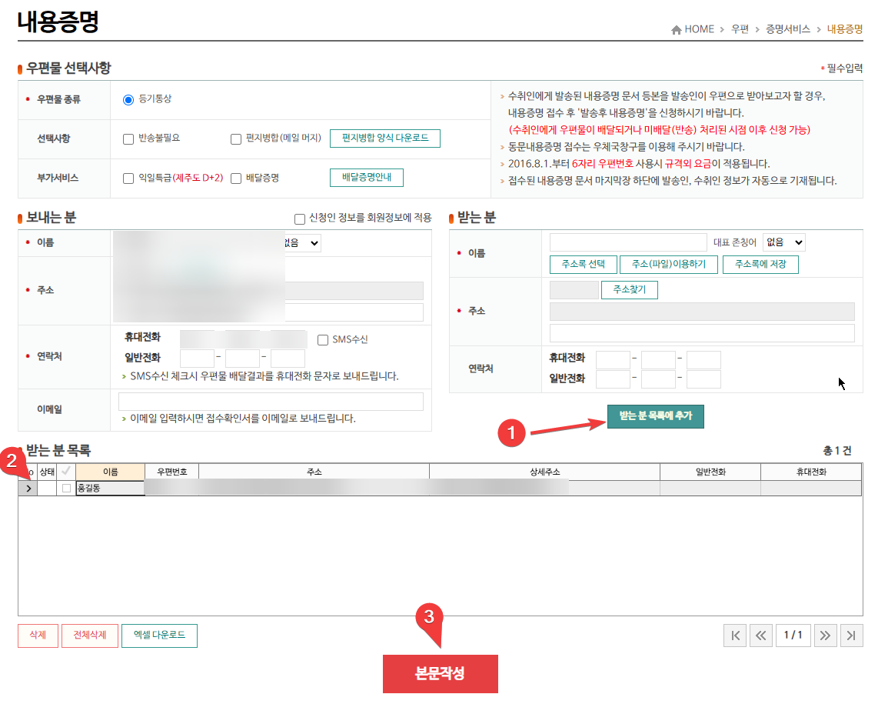Open 증명서비스 breadcrumb link
Screen dimensions: 888x704
tap(788, 29)
